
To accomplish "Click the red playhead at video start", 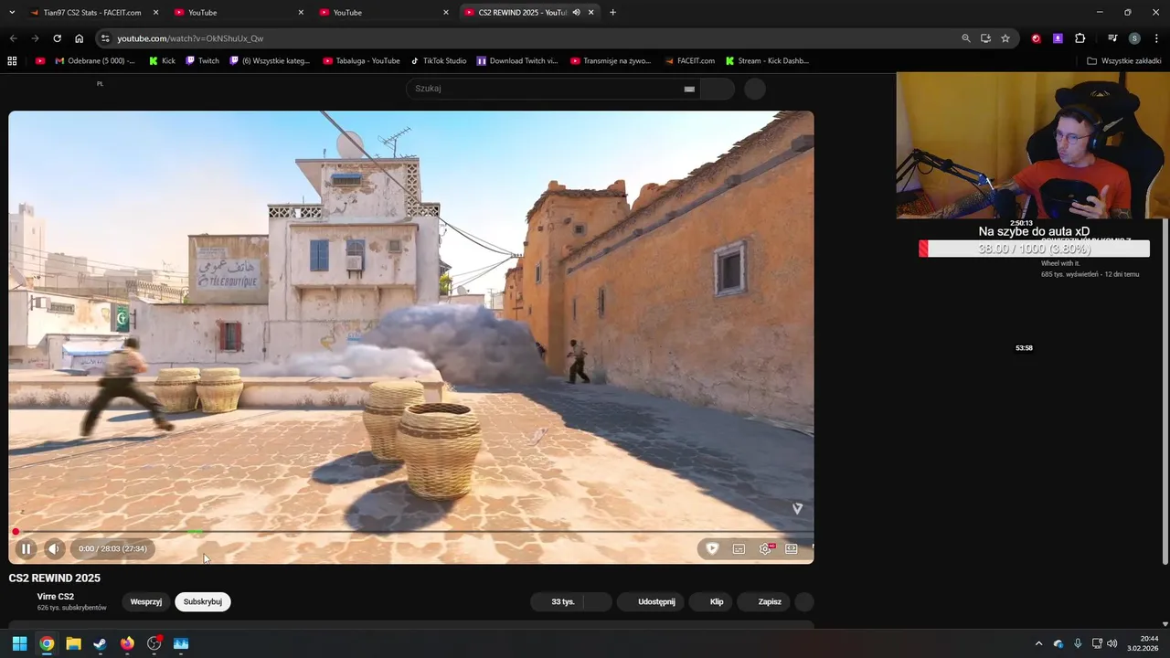I will tap(16, 531).
